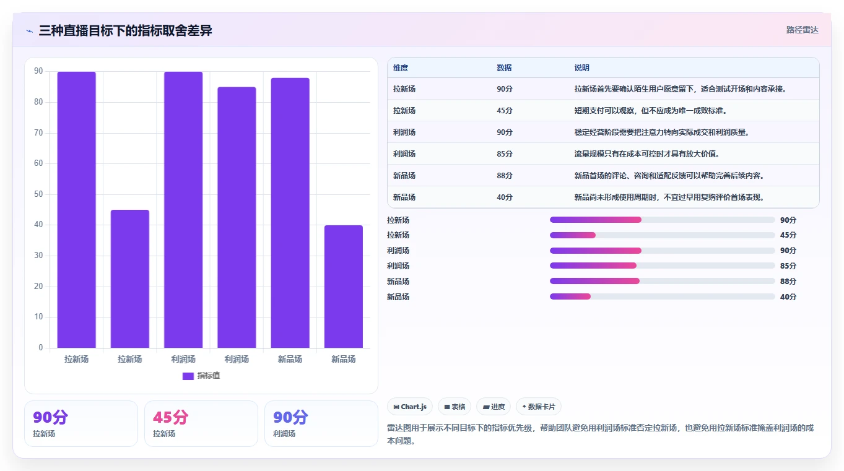Click the y-axis label 50

[38, 194]
